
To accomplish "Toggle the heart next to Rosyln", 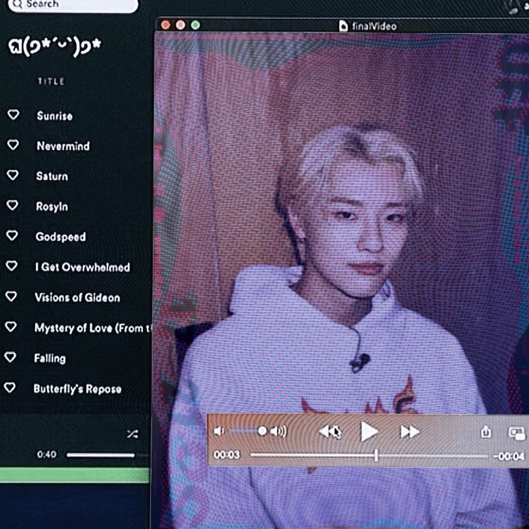I will tap(12, 205).
